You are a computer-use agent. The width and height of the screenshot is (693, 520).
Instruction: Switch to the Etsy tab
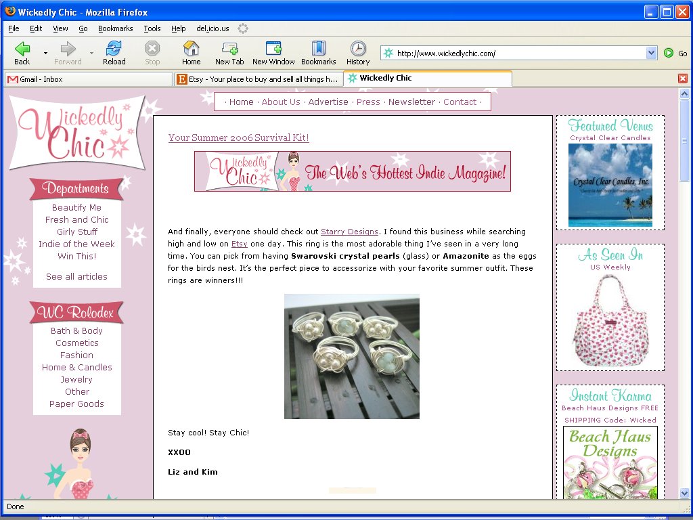[259, 79]
